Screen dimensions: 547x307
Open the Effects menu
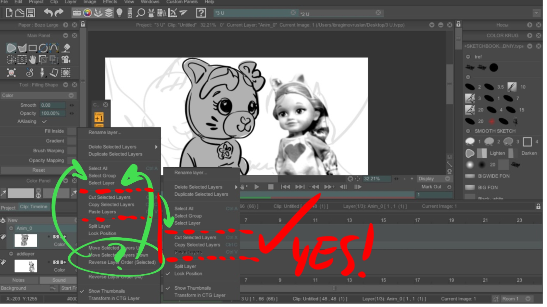(x=111, y=2)
